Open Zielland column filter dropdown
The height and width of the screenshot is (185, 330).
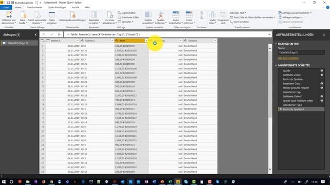point(215,41)
